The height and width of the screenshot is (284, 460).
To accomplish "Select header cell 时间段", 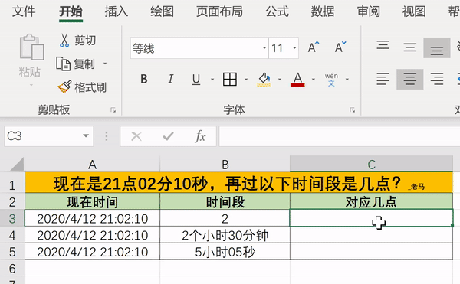I will coord(225,202).
